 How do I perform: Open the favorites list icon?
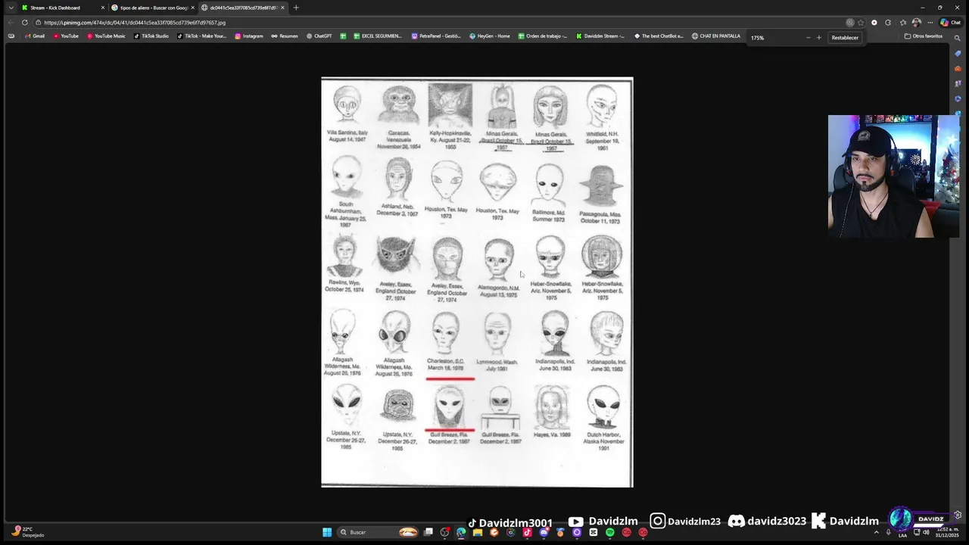click(x=903, y=23)
